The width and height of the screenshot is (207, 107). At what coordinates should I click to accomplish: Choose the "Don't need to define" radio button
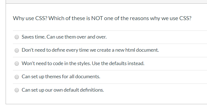tap(17, 50)
